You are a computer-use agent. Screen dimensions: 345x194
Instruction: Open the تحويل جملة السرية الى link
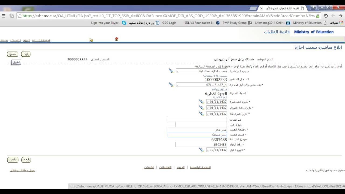(x=23, y=170)
